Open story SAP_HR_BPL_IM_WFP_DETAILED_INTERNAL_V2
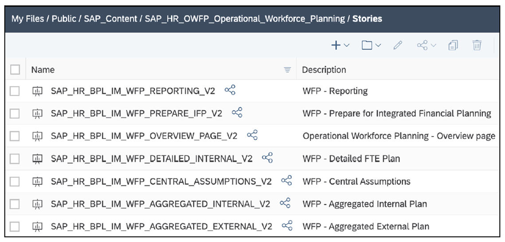The height and width of the screenshot is (242, 505). pos(152,159)
